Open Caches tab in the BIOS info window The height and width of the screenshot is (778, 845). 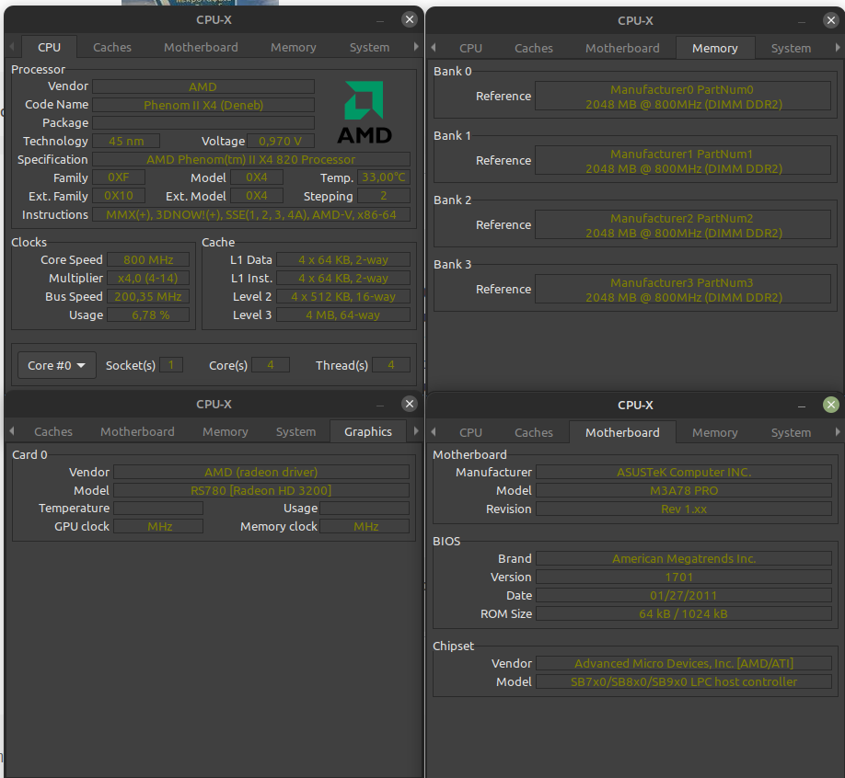(x=534, y=433)
